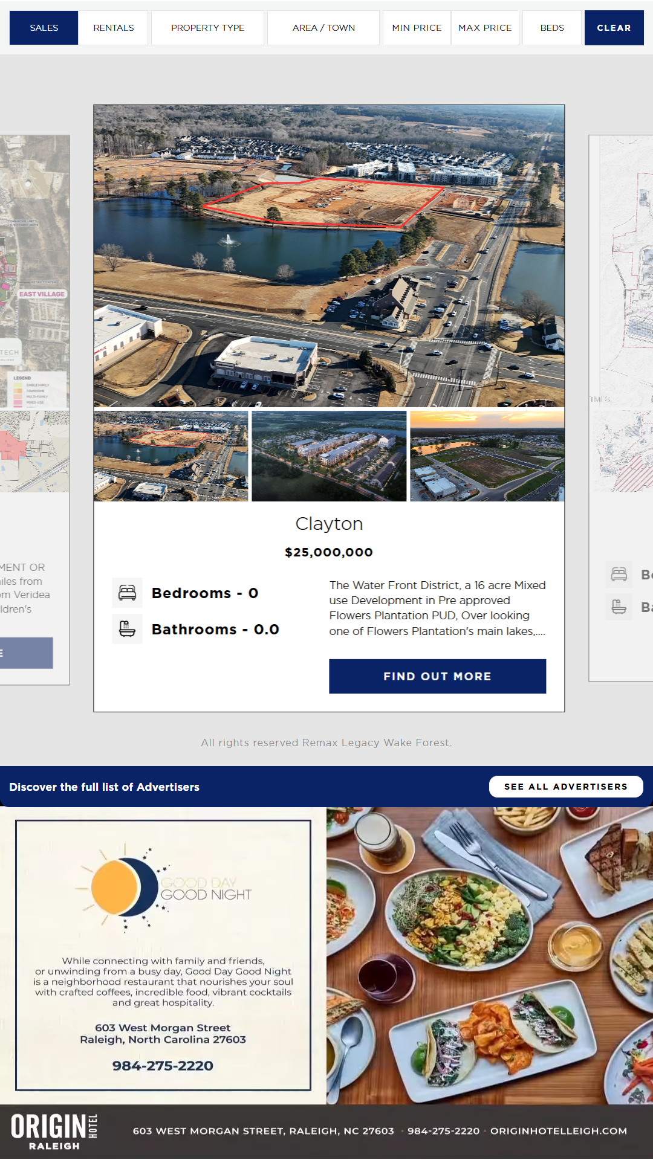Select the Sales listing toggle
This screenshot has height=1160, width=653.
(x=44, y=28)
